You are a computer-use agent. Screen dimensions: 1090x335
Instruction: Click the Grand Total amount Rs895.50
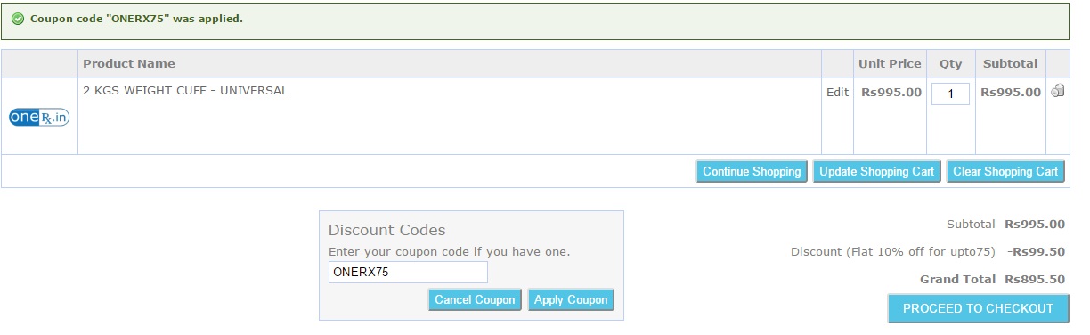click(x=1035, y=279)
